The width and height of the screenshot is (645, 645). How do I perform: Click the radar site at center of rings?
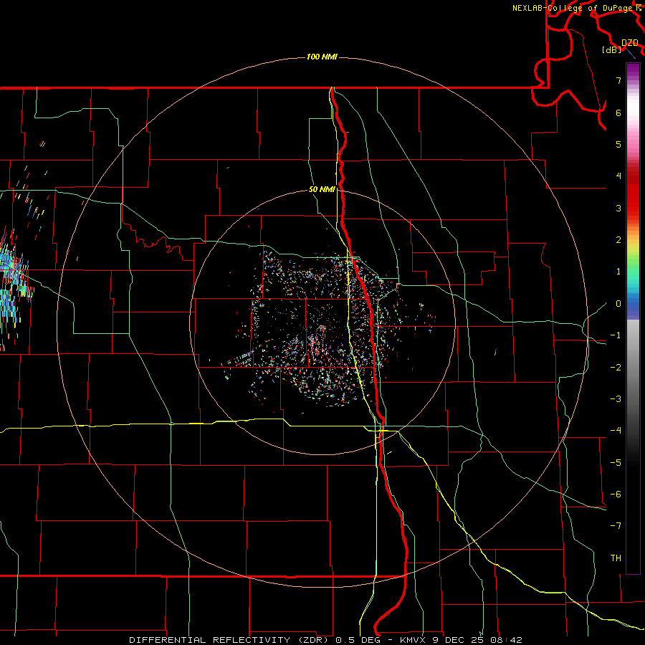tap(322, 328)
